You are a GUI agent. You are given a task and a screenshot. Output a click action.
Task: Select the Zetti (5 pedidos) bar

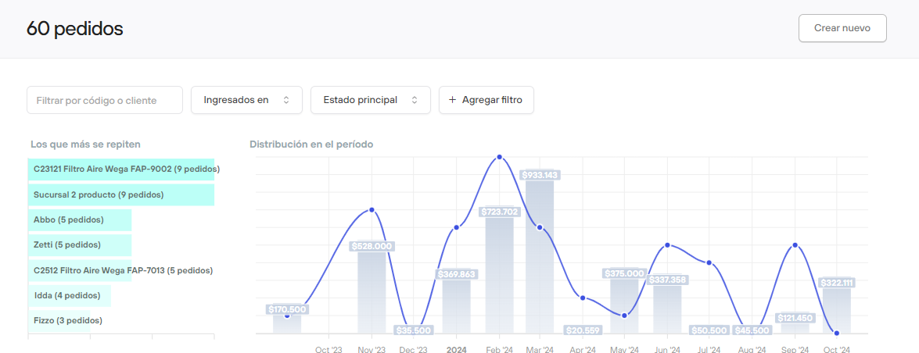(79, 244)
